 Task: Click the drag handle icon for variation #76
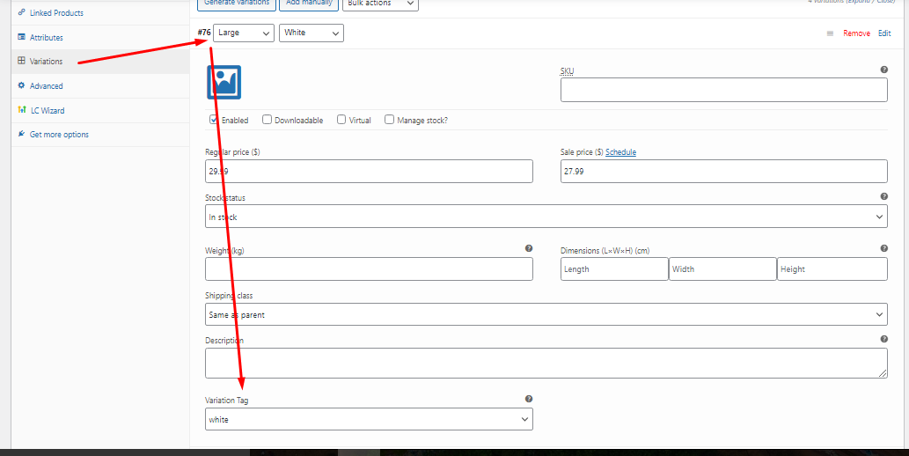(x=829, y=33)
